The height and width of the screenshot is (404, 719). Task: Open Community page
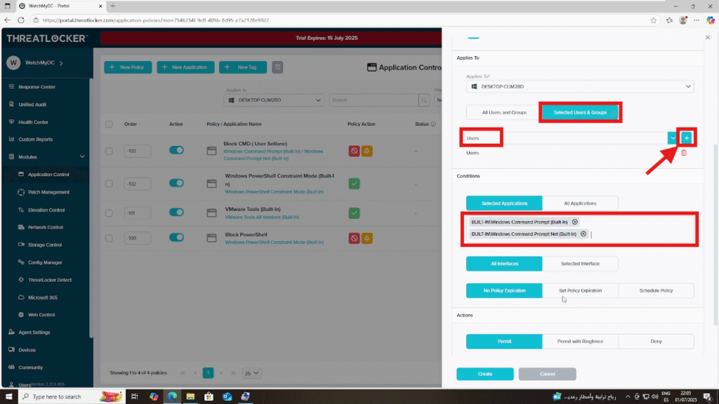[x=30, y=368]
